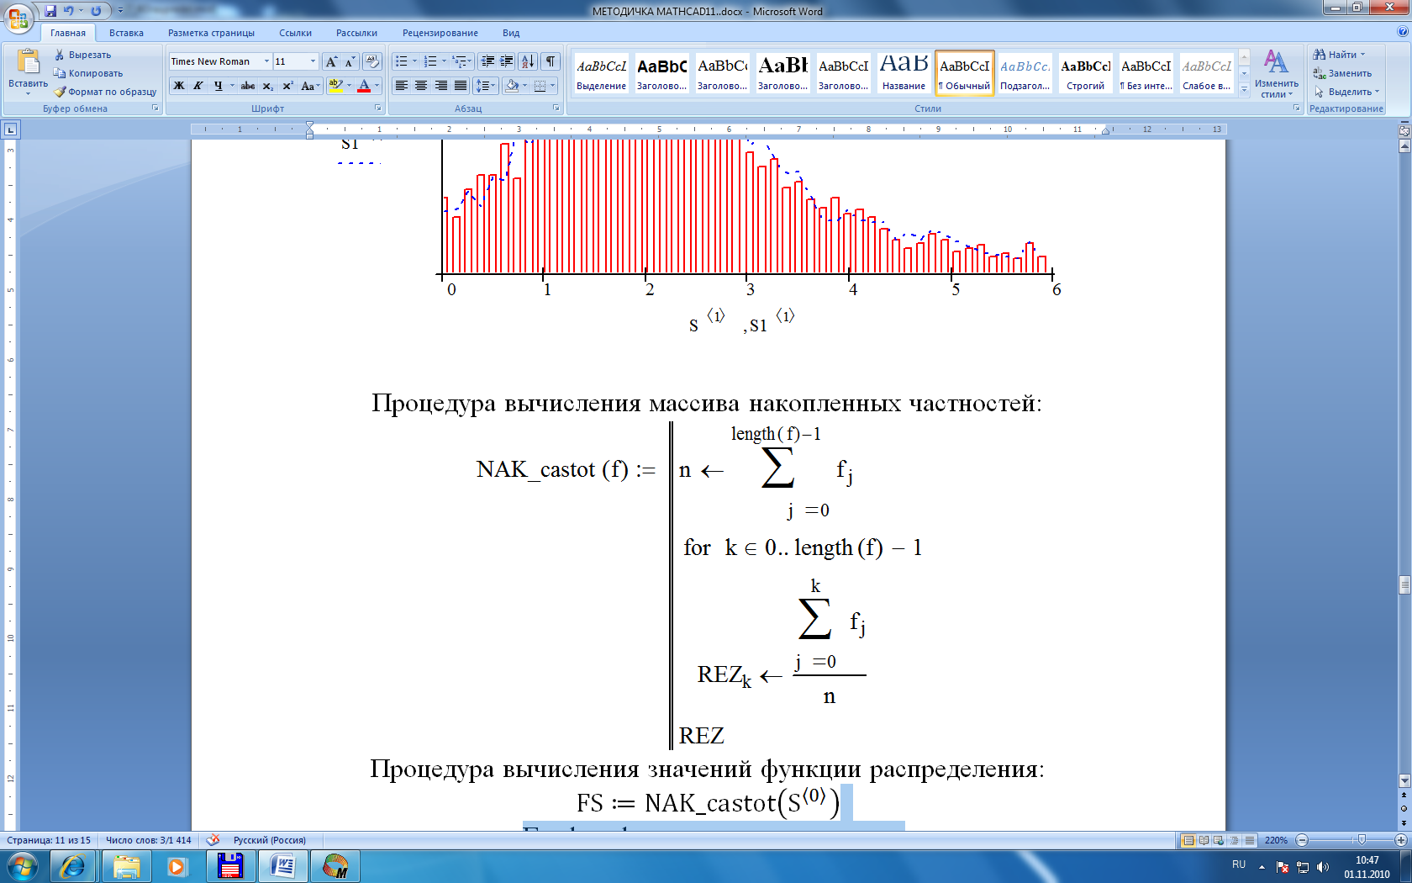Open the line spacing dropdown
This screenshot has width=1412, height=883.
click(486, 86)
